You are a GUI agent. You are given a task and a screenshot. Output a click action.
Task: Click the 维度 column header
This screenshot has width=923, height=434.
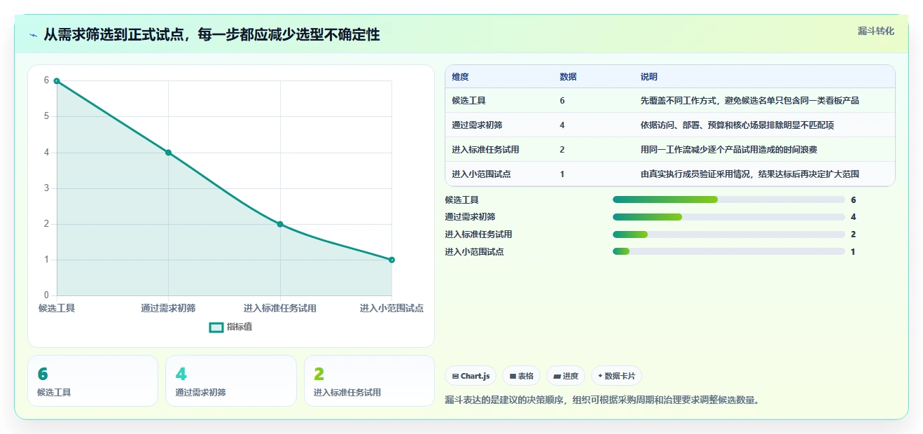(x=461, y=77)
